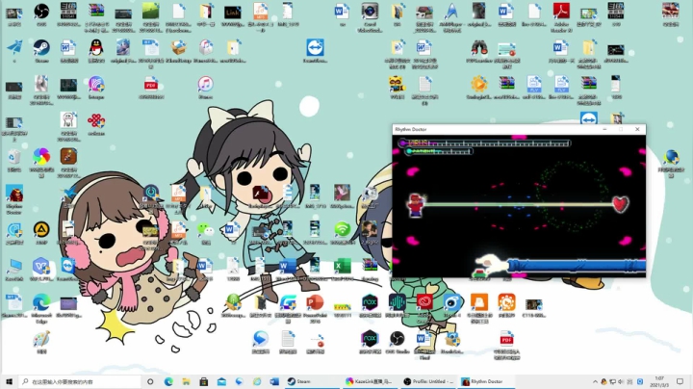Click the taskbar search box
Screen dimensions: 693x389
[x=80, y=381]
